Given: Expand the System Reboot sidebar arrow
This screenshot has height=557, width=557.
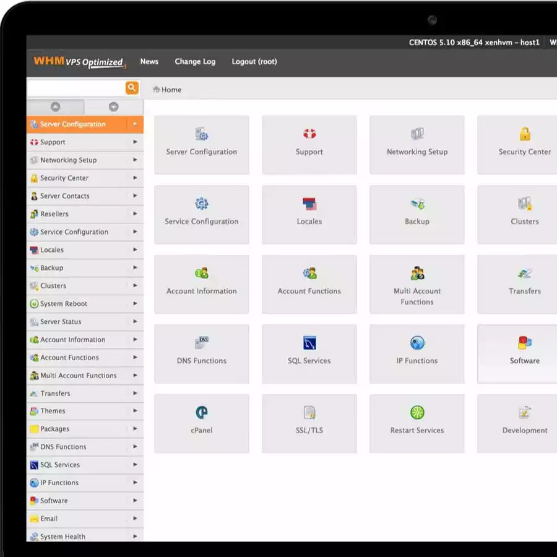Looking at the screenshot, I should [x=135, y=303].
